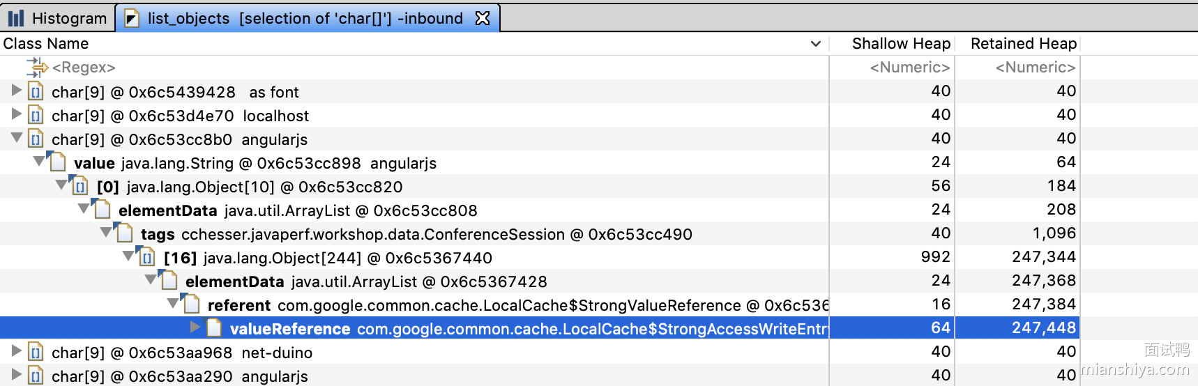1198x386 pixels.
Task: Expand the selected valueReference entry
Action: pos(195,328)
